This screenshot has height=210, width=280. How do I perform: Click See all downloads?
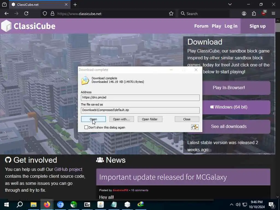229,127
